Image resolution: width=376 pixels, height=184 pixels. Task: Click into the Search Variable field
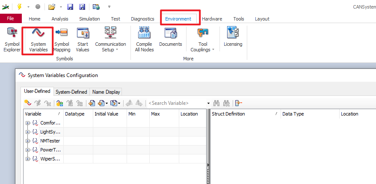pos(177,103)
